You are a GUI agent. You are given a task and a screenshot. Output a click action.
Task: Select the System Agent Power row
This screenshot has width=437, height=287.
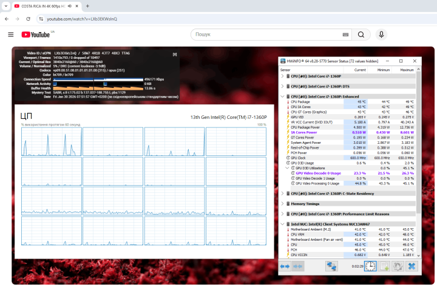click(x=350, y=143)
